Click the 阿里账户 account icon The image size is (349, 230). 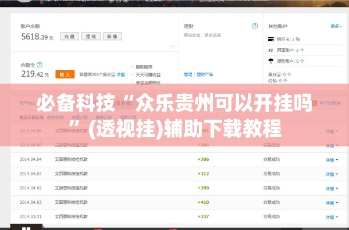coord(271,50)
